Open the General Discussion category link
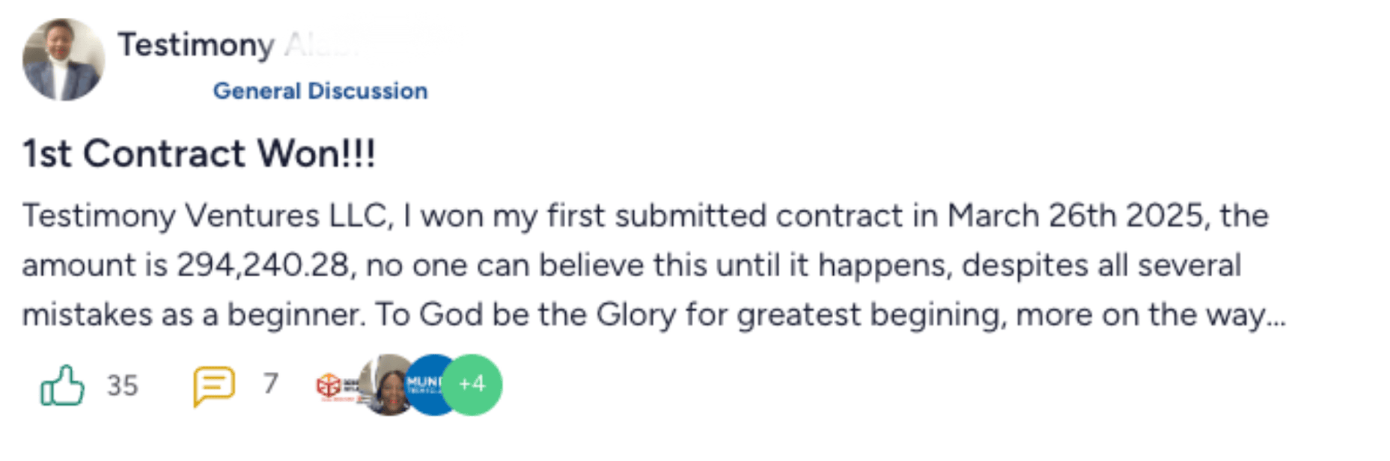This screenshot has height=461, width=1390. 320,91
